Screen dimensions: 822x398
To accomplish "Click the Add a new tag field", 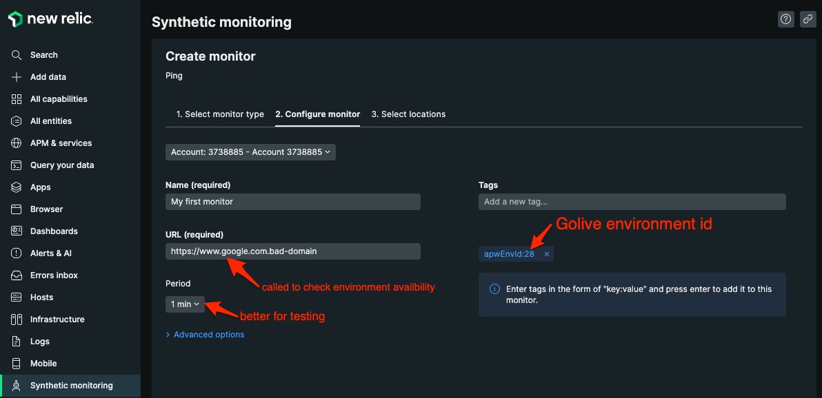I will coord(632,202).
